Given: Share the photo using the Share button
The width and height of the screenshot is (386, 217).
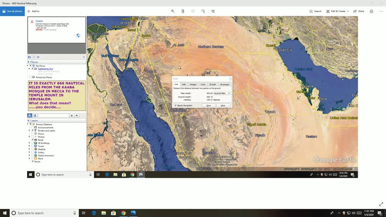Looking at the screenshot, I should click(x=359, y=11).
